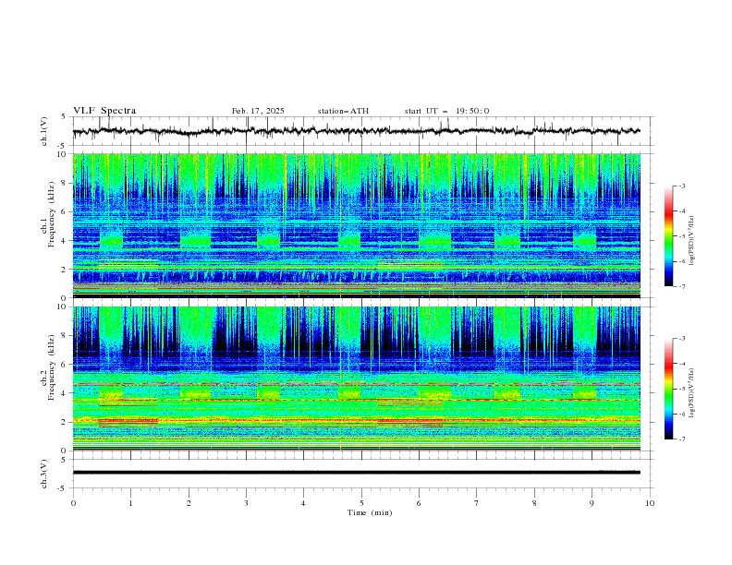Click the "ch.1(V)" vertical axis label

44,131
